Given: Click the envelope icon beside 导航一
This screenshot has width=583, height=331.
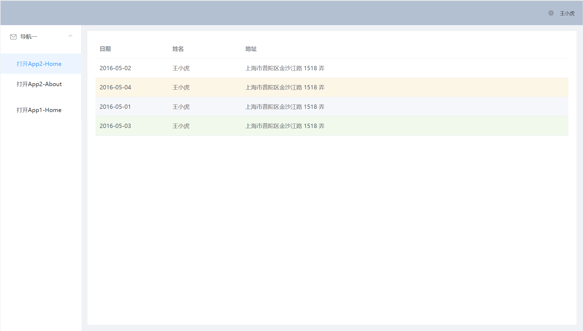Looking at the screenshot, I should [13, 37].
